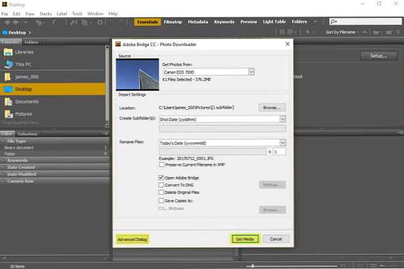Click the thumbnail quality options icon
Image resolution: width=404 pixels, height=269 pixels.
pos(290,32)
